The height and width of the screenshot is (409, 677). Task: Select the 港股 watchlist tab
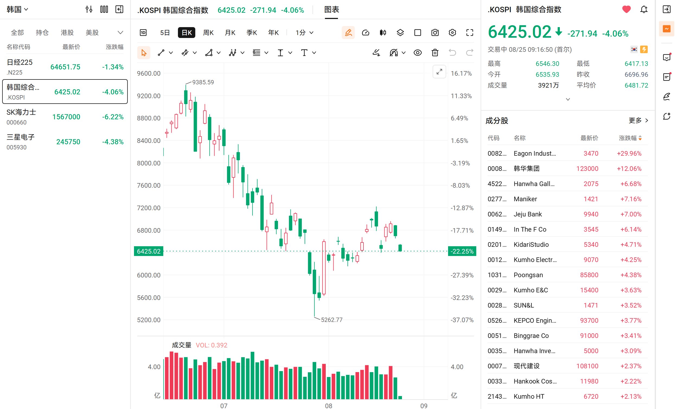[x=67, y=33]
